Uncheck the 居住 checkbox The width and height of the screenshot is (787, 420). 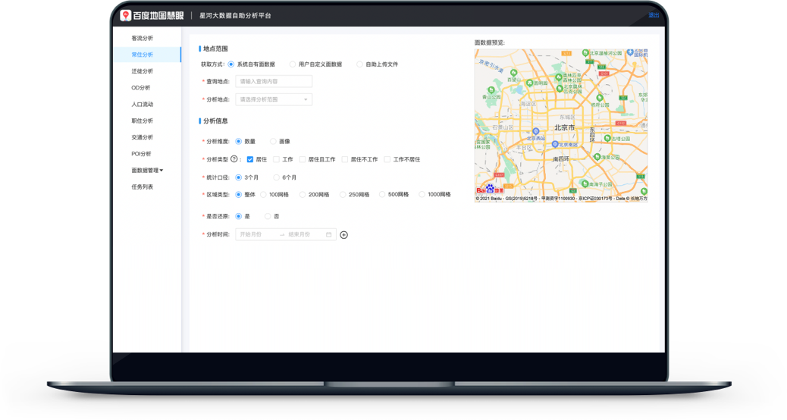pyautogui.click(x=250, y=159)
